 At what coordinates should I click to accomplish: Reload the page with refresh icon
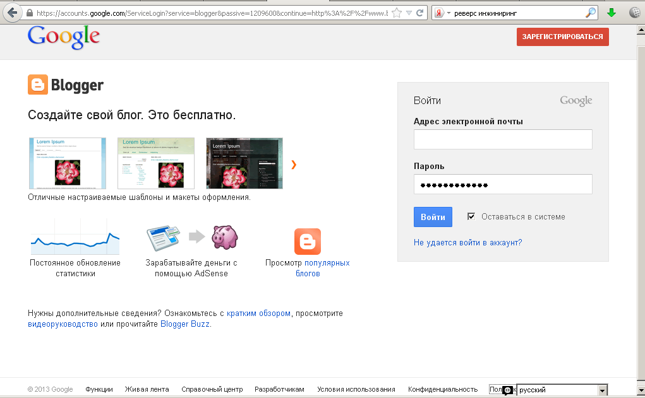(x=419, y=13)
